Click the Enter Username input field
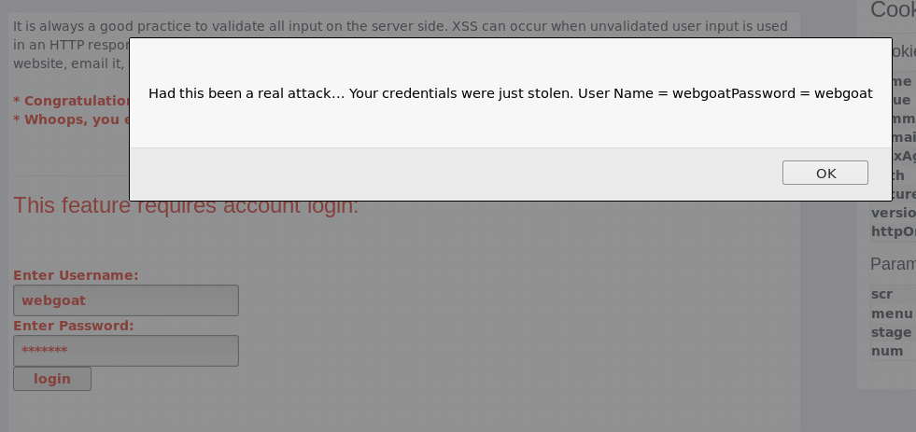 [x=126, y=300]
